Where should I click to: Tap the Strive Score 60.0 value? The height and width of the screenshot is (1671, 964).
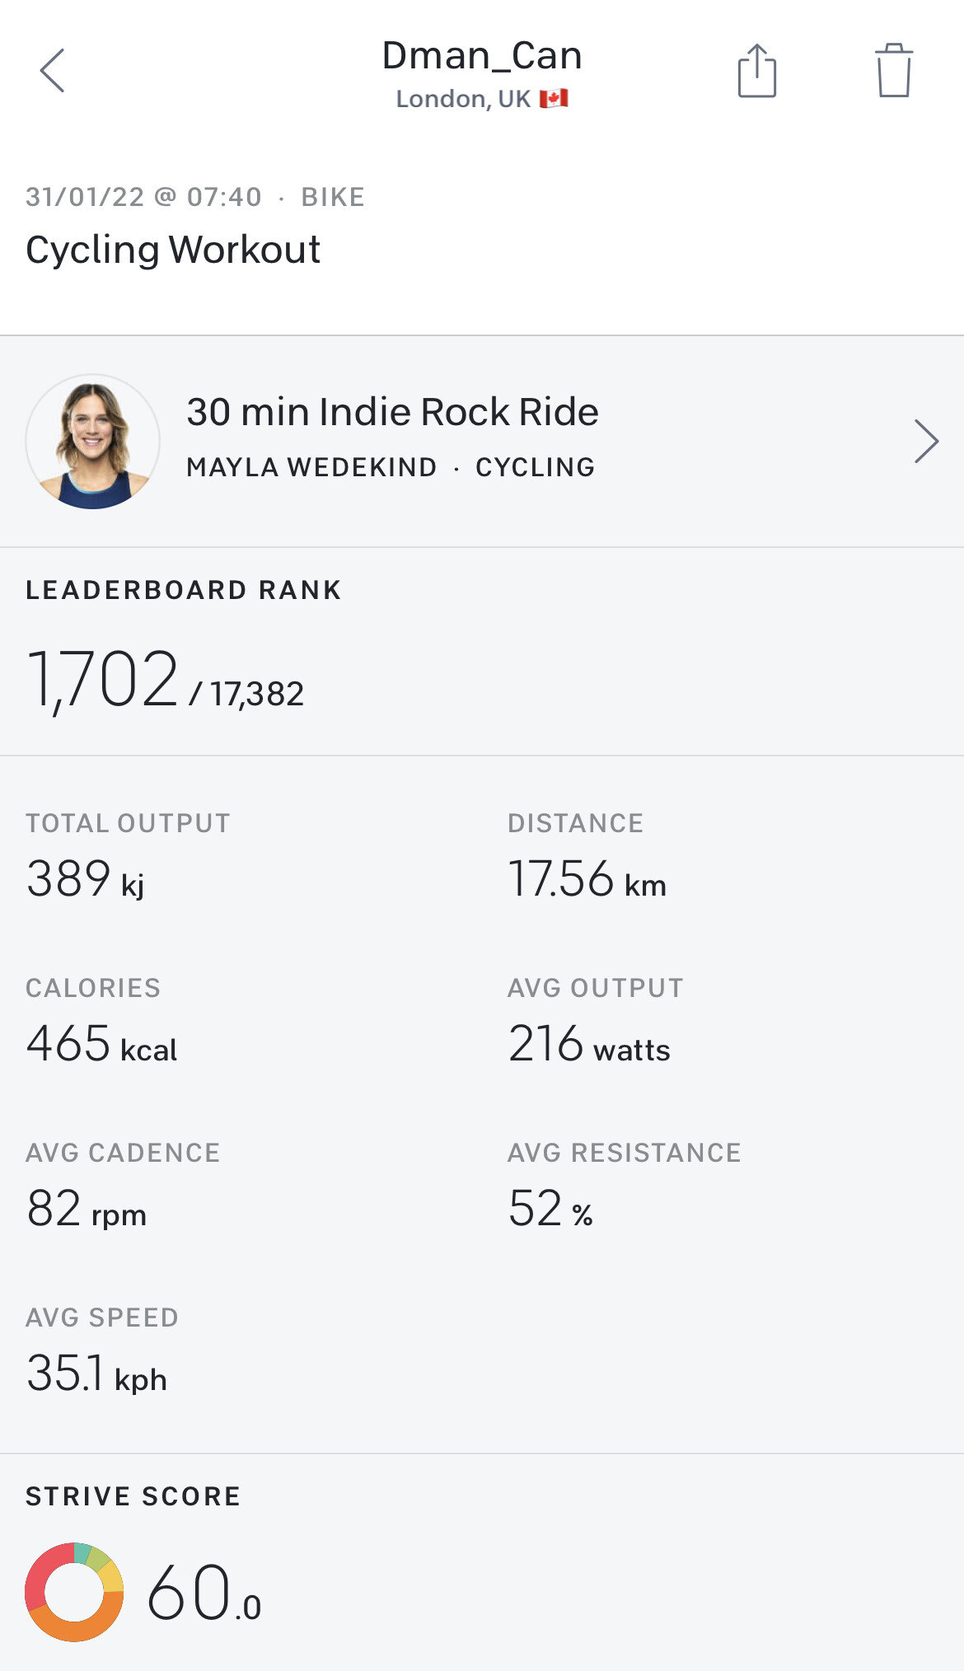point(204,1594)
